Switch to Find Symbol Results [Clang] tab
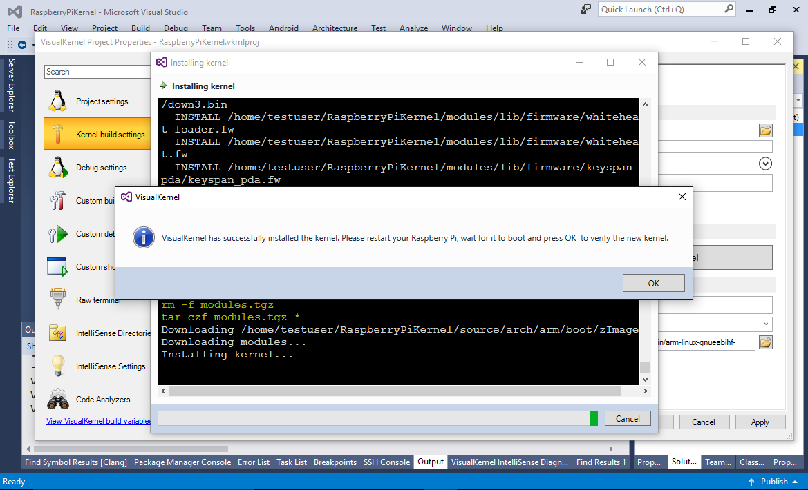Viewport: 808px width, 490px height. (76, 462)
